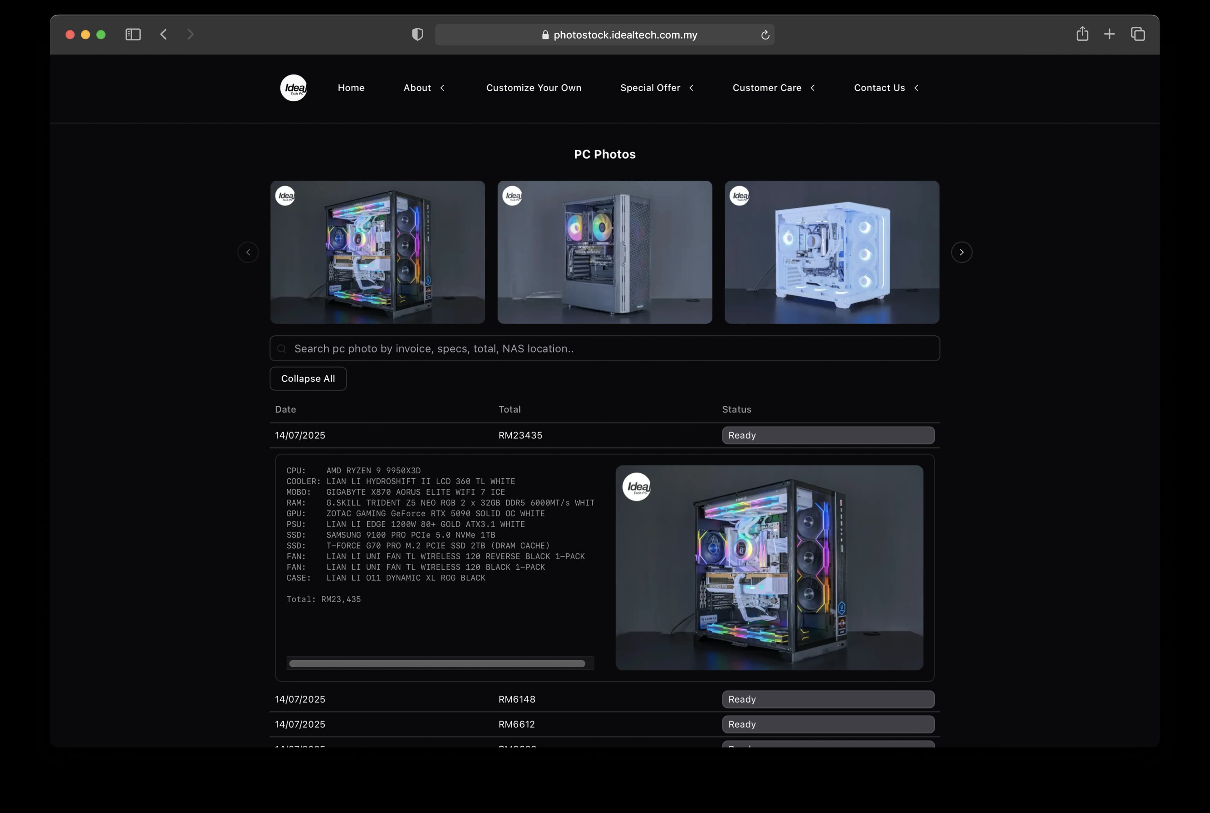Click the privacy shield icon

pyautogui.click(x=417, y=34)
